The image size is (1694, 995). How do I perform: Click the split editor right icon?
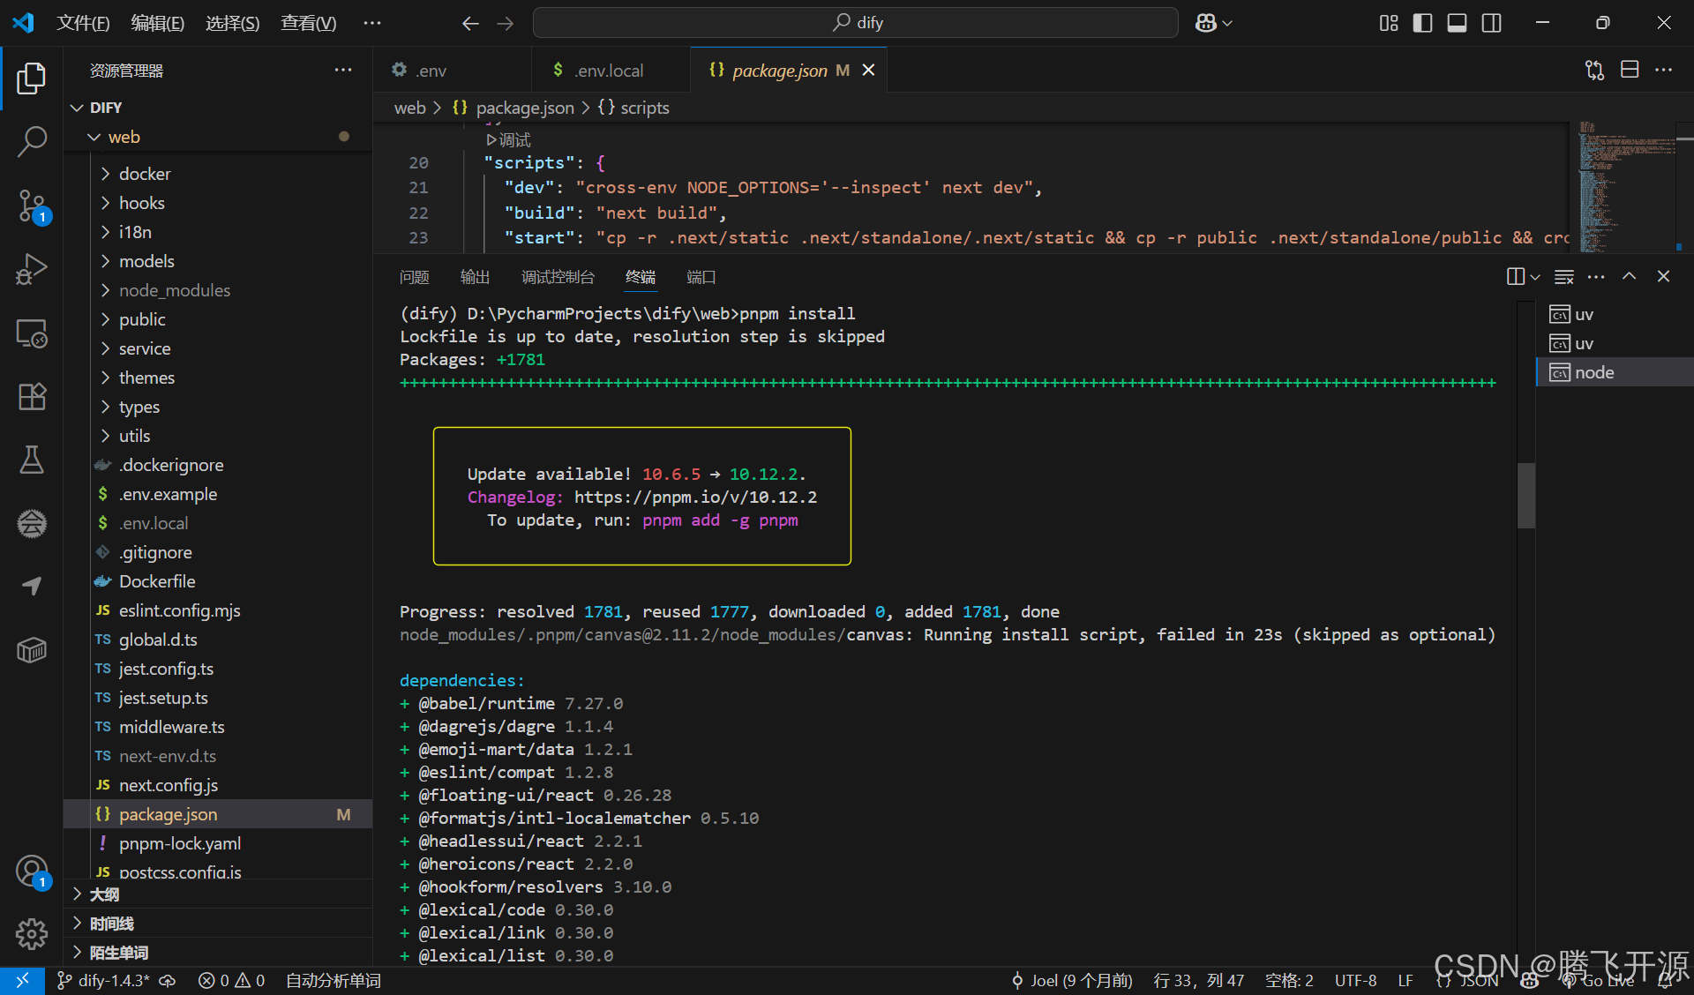point(1629,70)
